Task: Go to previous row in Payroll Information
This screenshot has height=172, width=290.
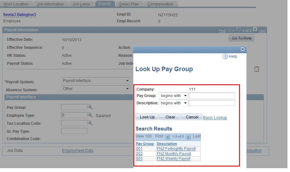Action: (238, 29)
